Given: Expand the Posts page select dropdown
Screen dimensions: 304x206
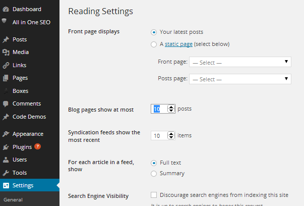Looking at the screenshot, I should [x=240, y=79].
